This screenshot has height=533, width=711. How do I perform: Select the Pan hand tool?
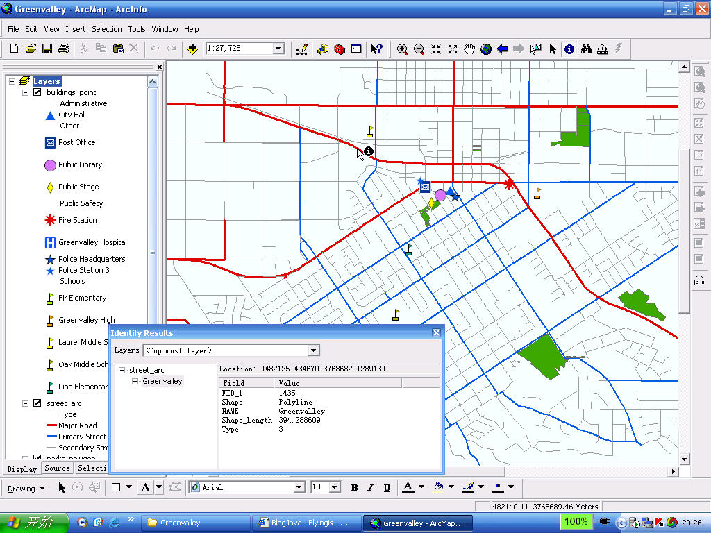469,49
